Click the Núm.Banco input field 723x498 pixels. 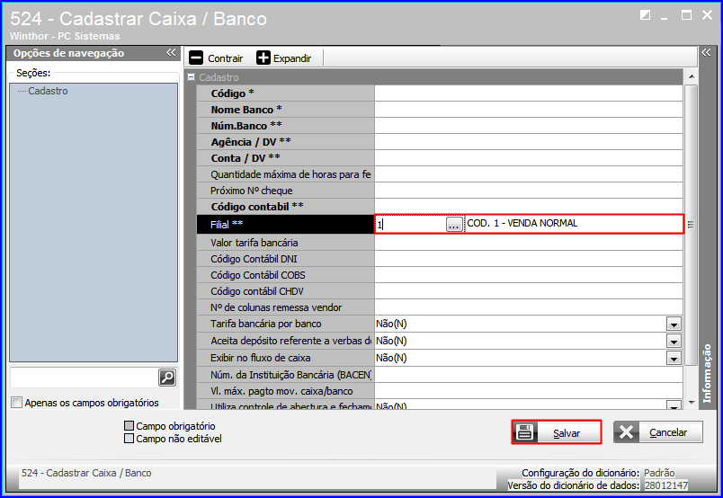(x=529, y=126)
